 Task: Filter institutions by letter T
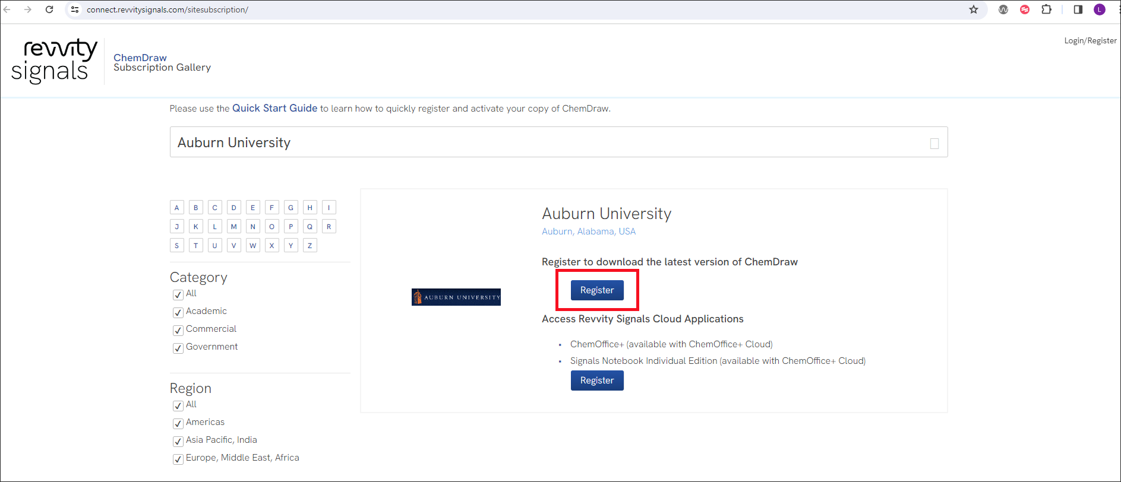click(195, 246)
